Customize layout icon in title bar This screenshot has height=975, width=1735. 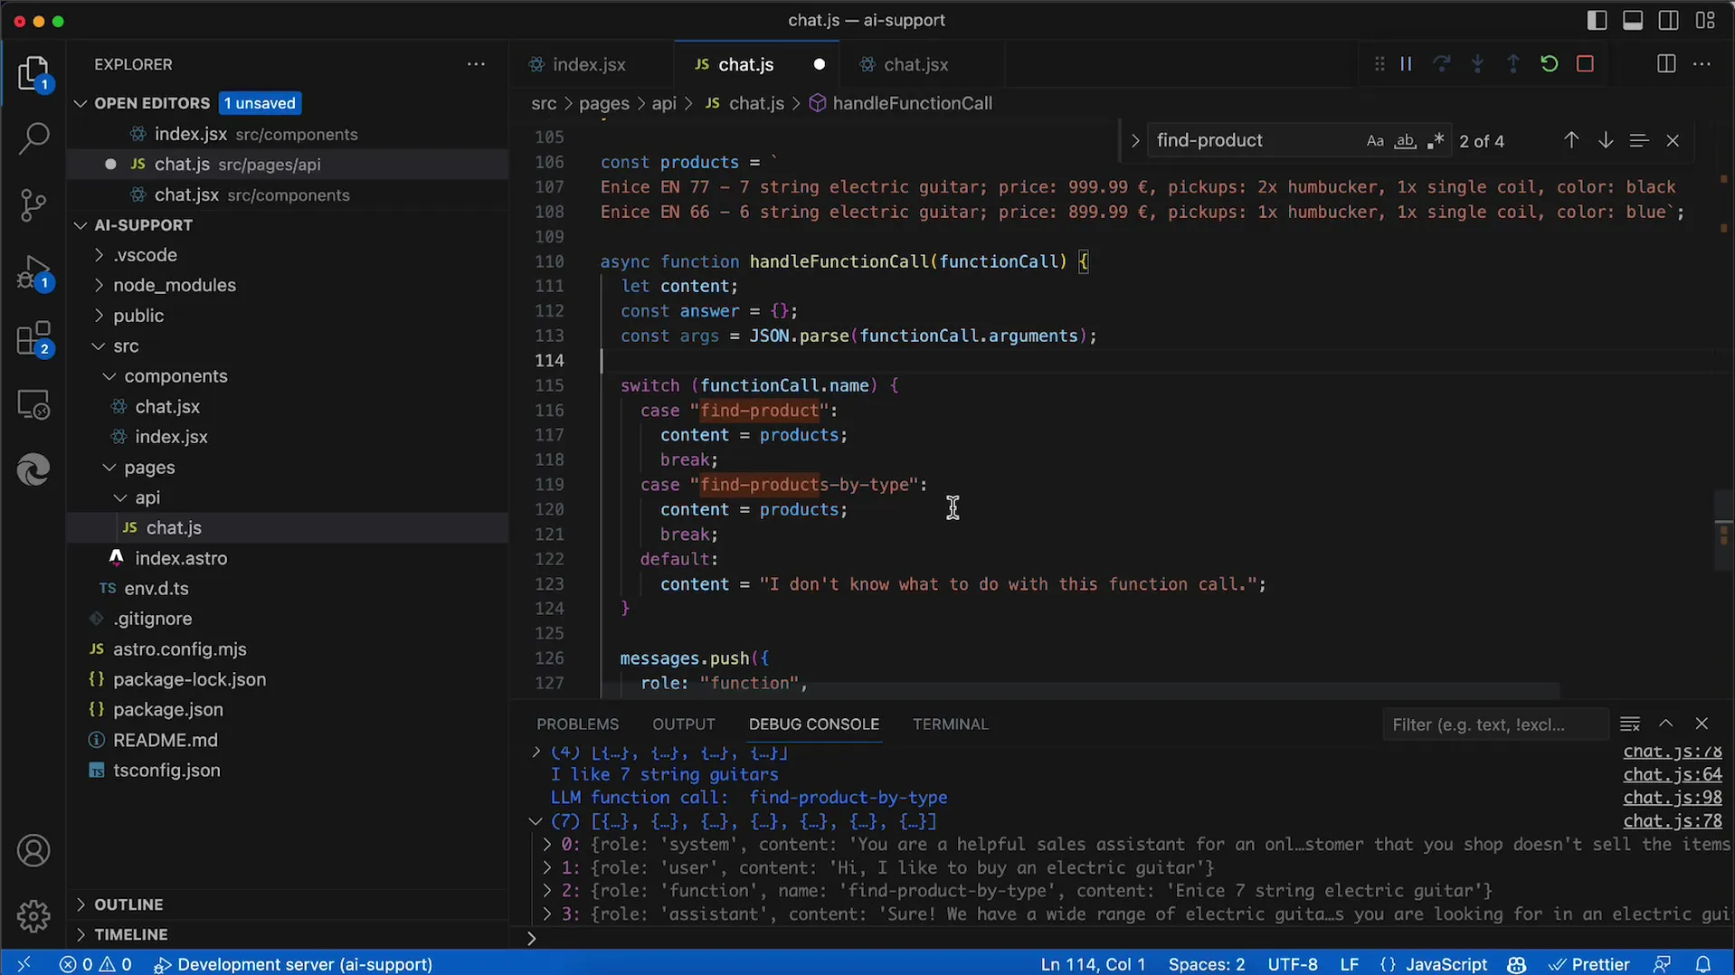pyautogui.click(x=1705, y=20)
